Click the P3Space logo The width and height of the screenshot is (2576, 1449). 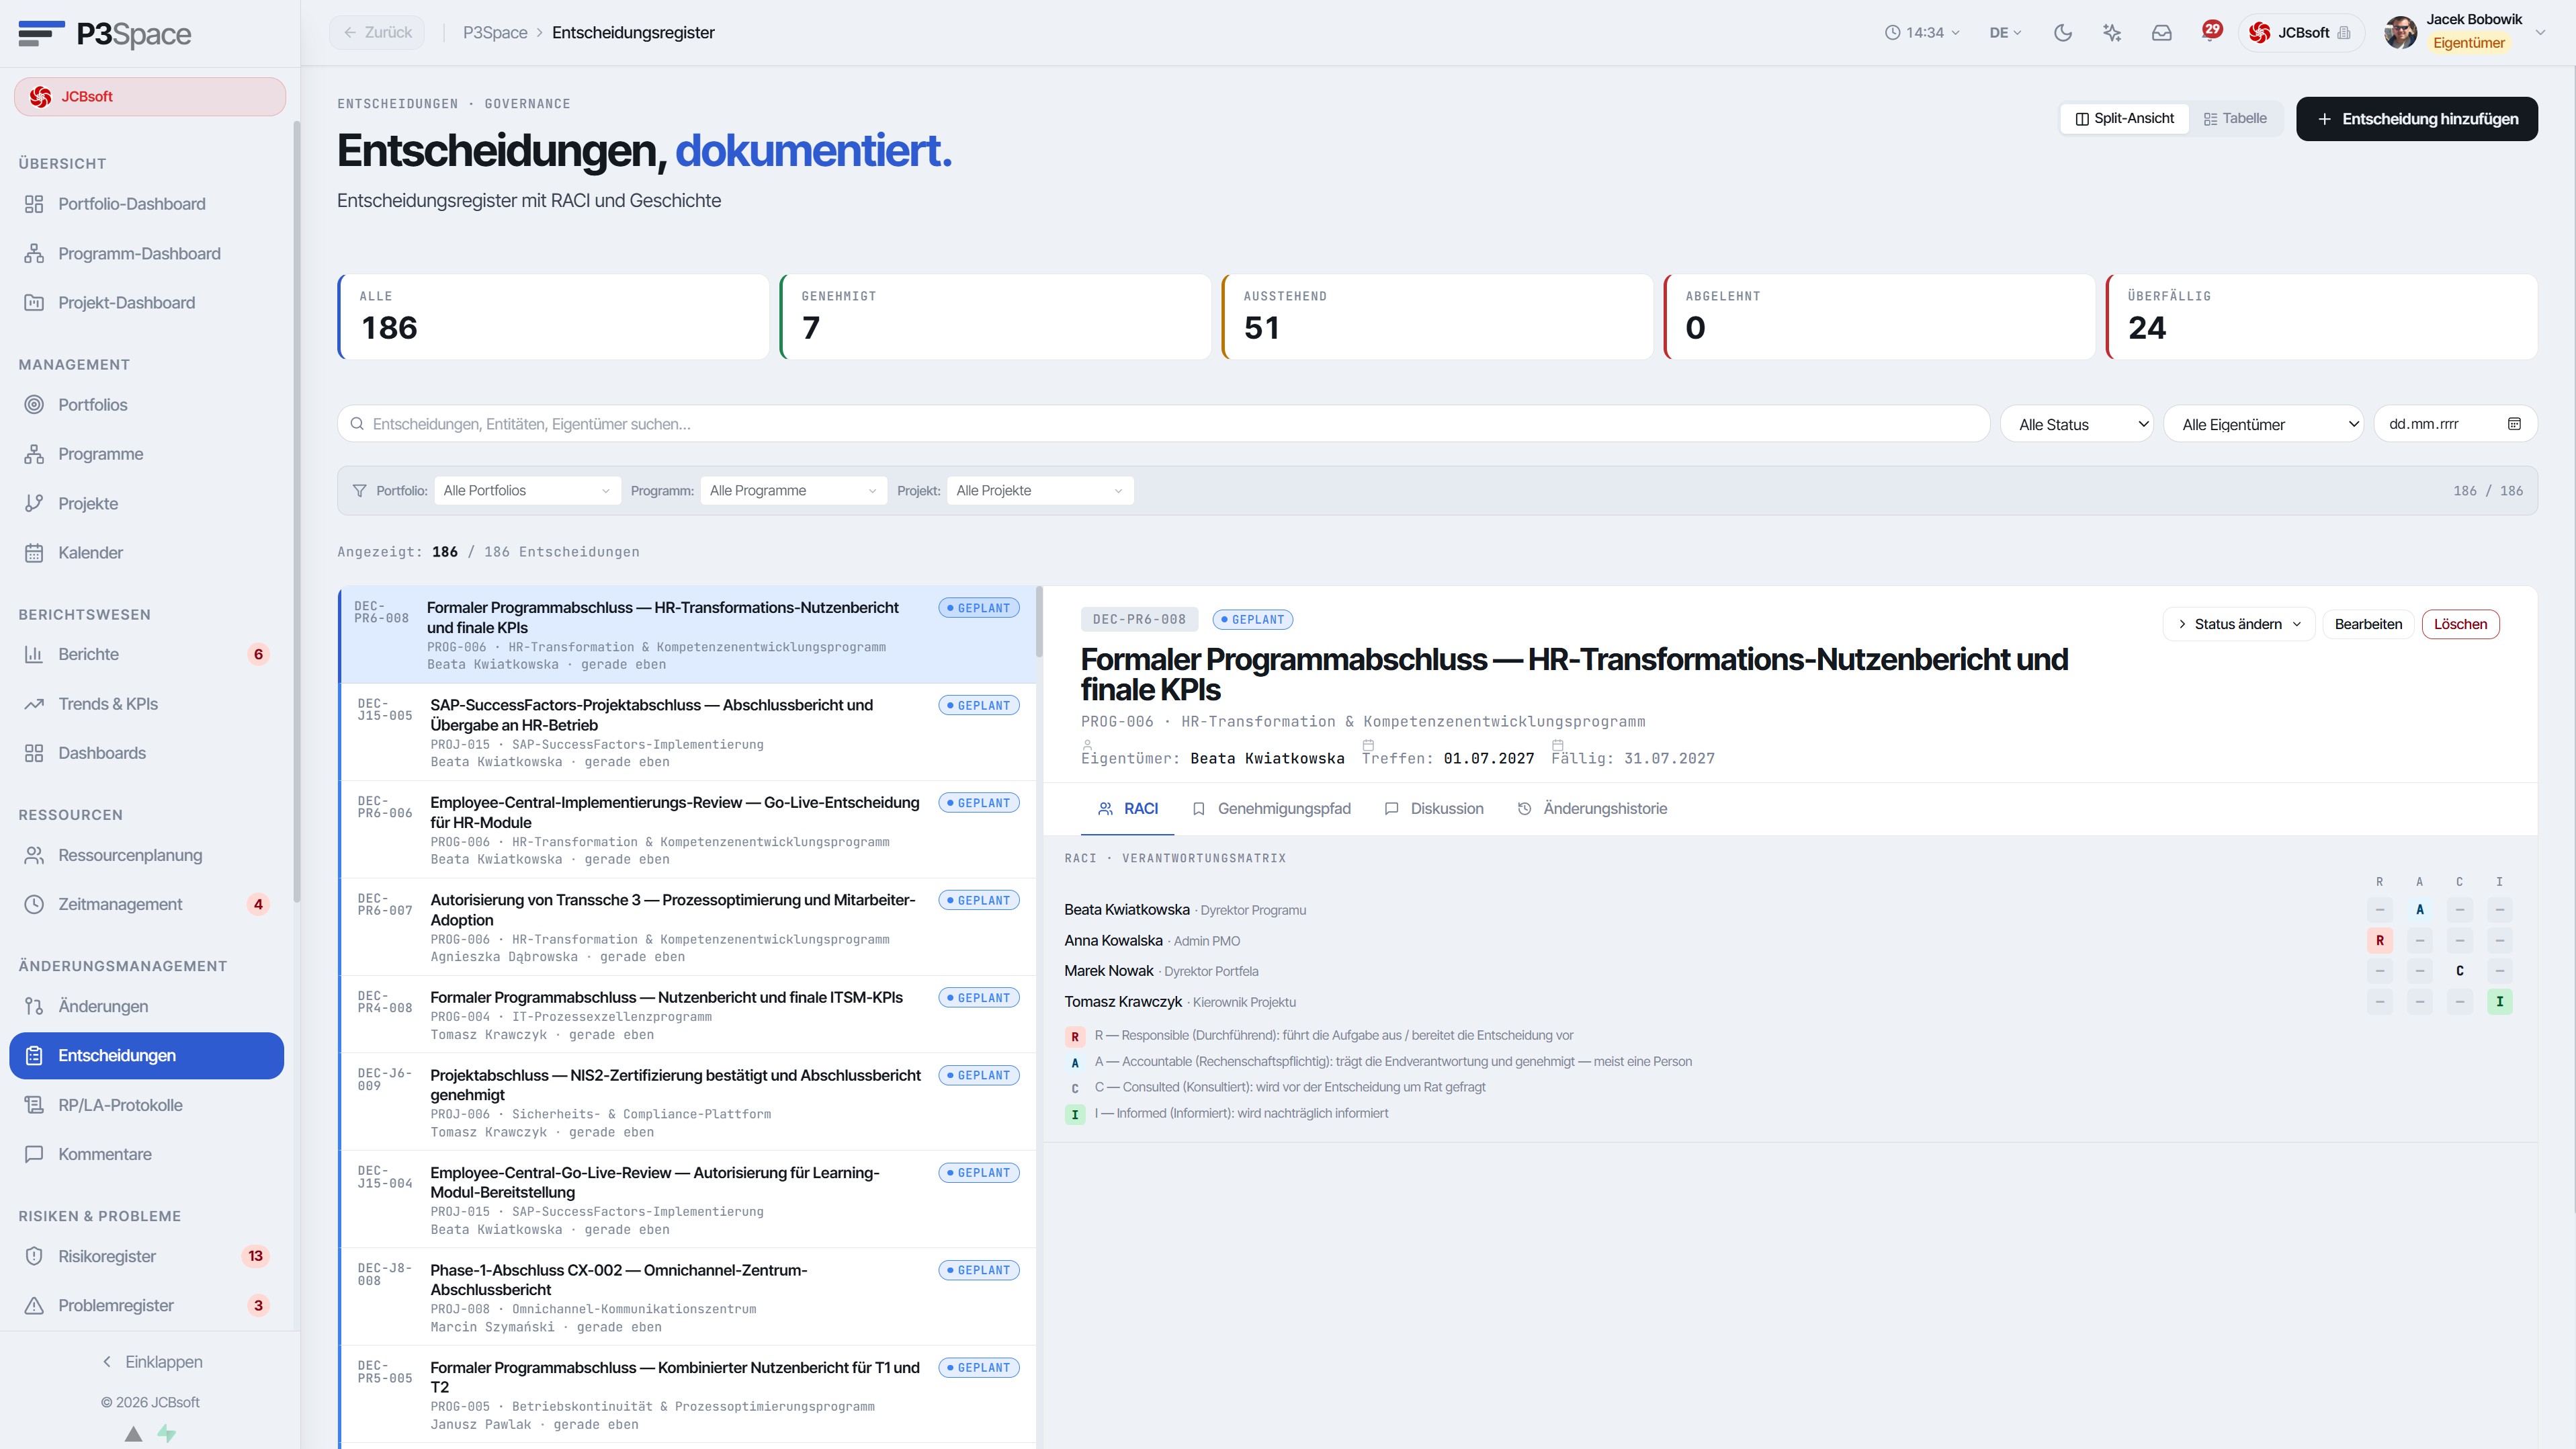104,34
